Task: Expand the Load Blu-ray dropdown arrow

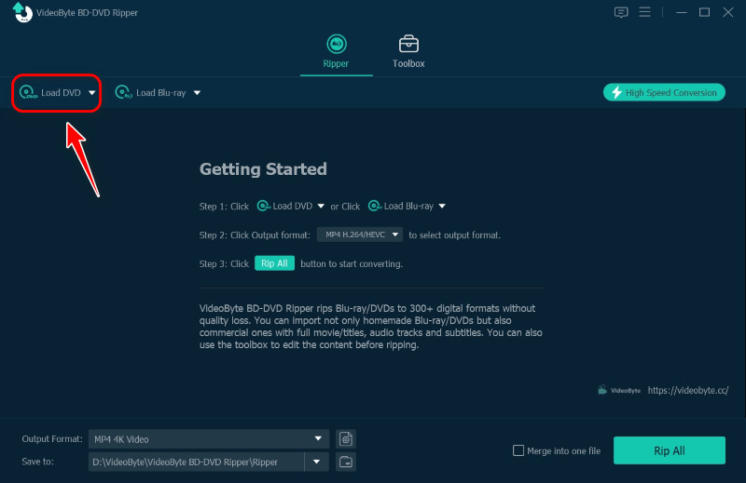Action: click(x=197, y=93)
